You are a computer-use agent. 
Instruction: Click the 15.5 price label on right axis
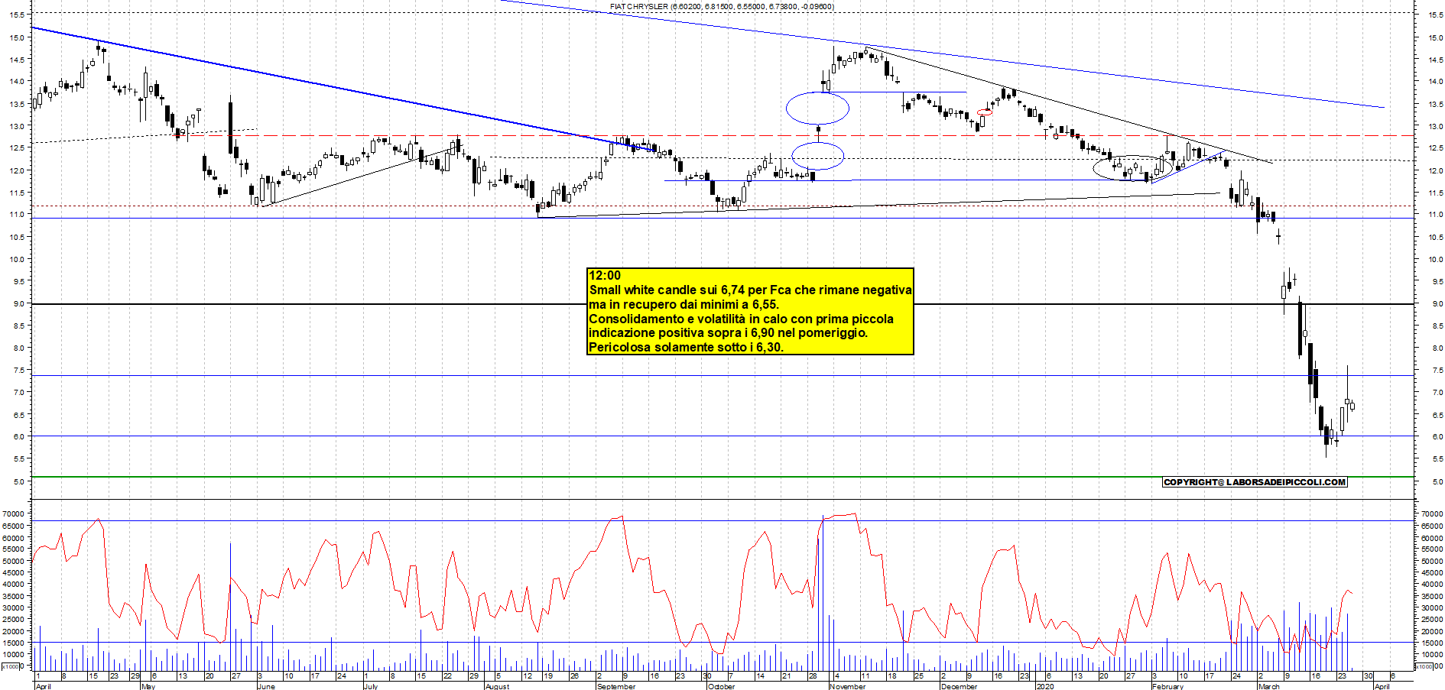pos(1435,15)
